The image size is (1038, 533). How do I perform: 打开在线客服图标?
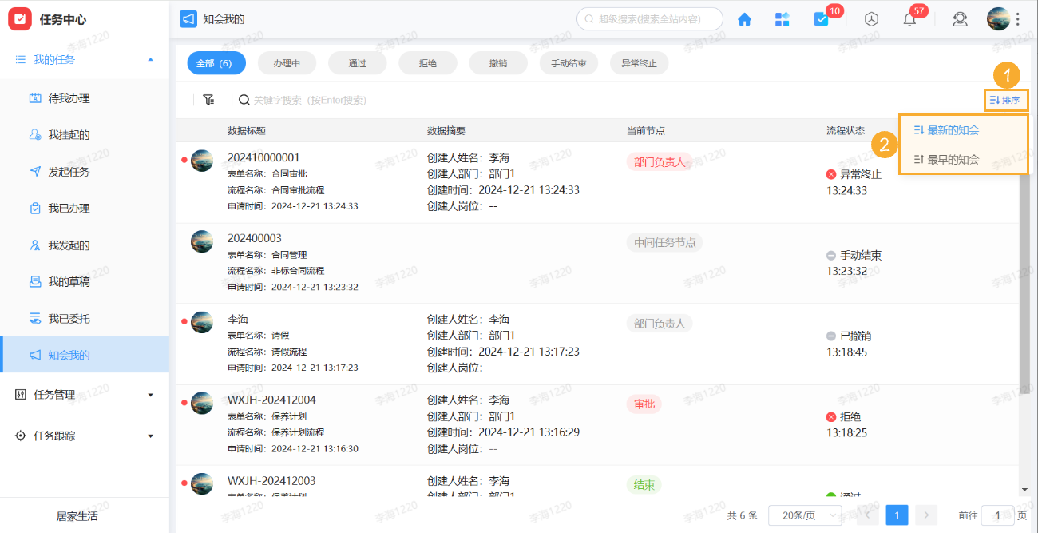(x=960, y=18)
